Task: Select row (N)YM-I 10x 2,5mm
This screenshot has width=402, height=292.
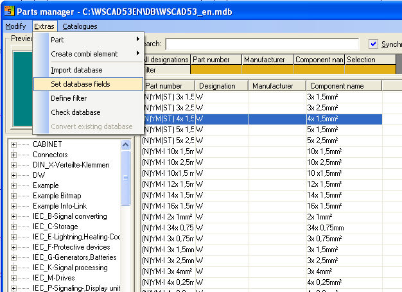Action: (x=262, y=162)
